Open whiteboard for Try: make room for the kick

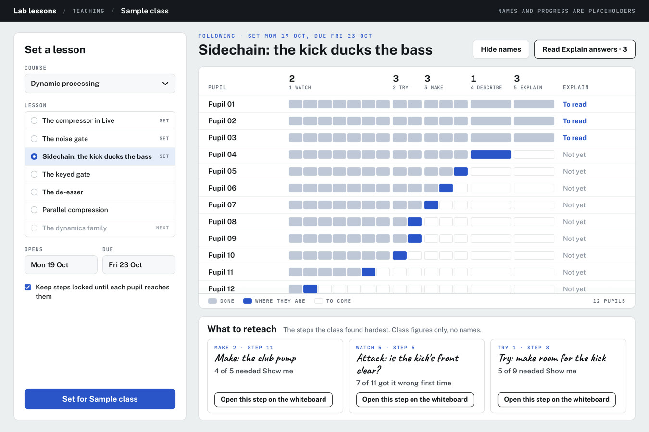(557, 399)
